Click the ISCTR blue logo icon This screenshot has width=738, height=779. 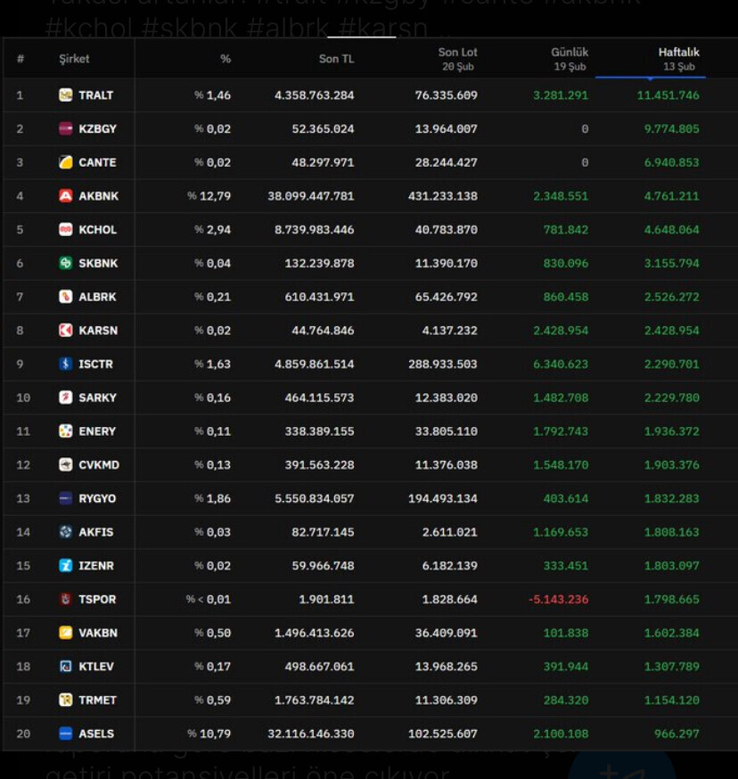tap(65, 365)
